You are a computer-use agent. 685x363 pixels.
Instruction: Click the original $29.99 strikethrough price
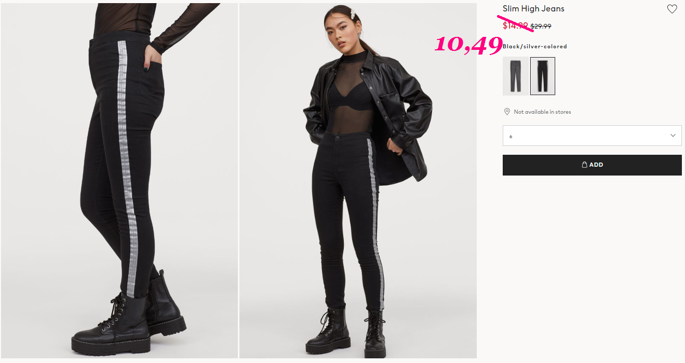tap(541, 26)
